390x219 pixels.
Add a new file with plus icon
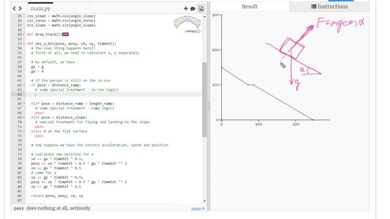[185, 9]
